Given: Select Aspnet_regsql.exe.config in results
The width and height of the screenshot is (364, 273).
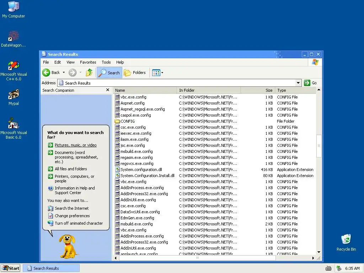Looking at the screenshot, I should [x=143, y=109].
